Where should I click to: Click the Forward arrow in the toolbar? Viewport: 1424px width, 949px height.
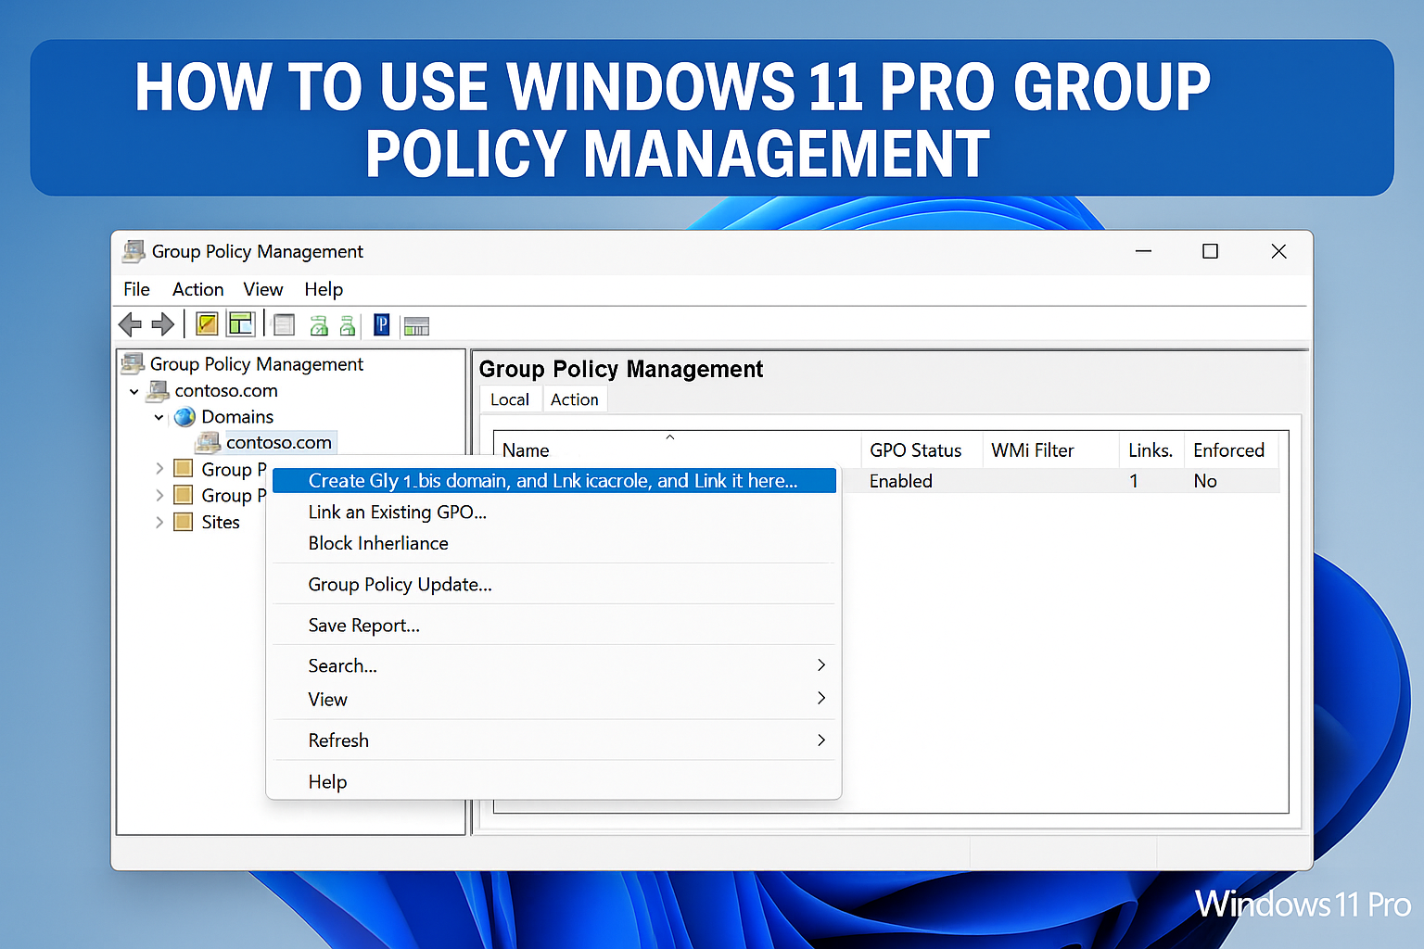tap(163, 324)
